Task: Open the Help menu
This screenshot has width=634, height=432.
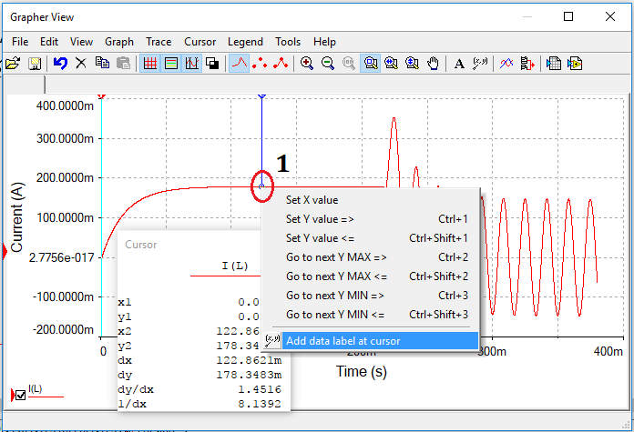Action: click(x=324, y=42)
